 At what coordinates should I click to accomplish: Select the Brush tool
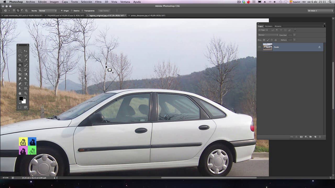tap(26, 65)
